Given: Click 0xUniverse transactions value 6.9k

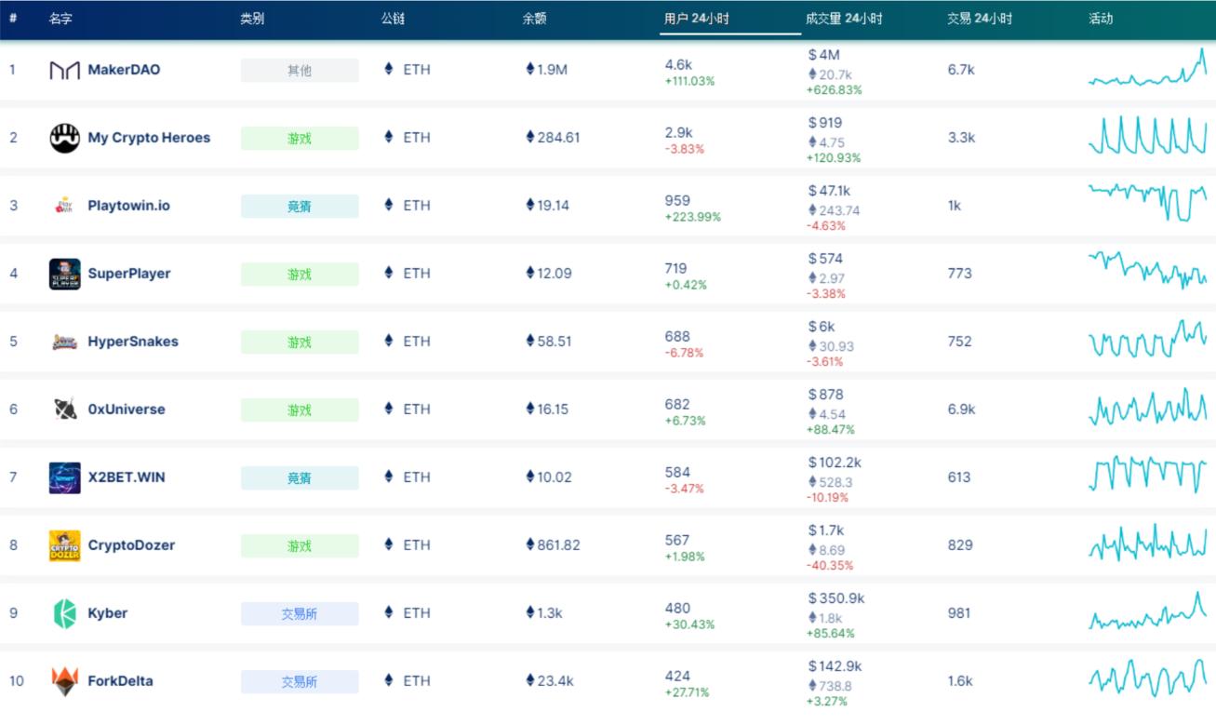Looking at the screenshot, I should coord(961,409).
